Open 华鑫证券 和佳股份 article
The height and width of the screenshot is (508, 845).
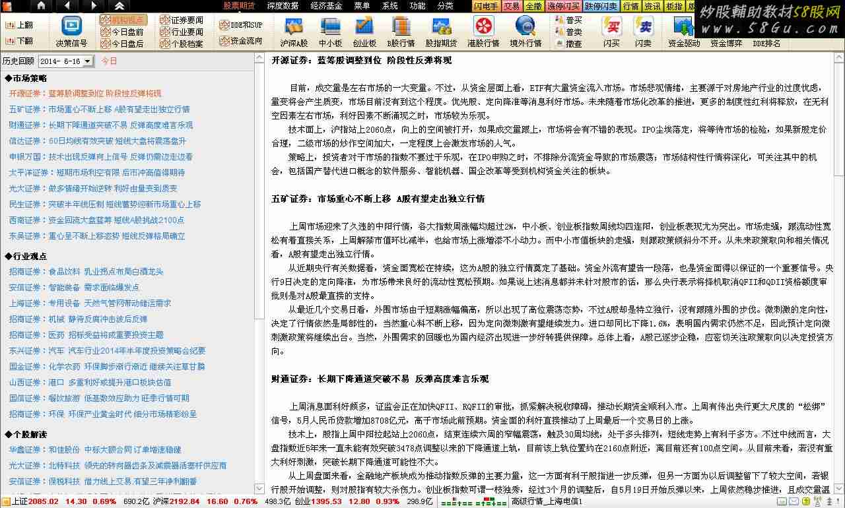95,450
